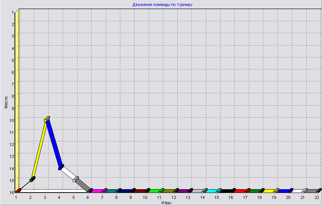Select the green data marker at game 2
This screenshot has height=206, width=323.
pos(32,179)
